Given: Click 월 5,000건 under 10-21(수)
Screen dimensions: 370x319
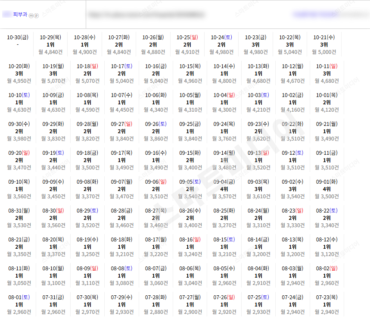Looking at the screenshot, I should point(324,52).
